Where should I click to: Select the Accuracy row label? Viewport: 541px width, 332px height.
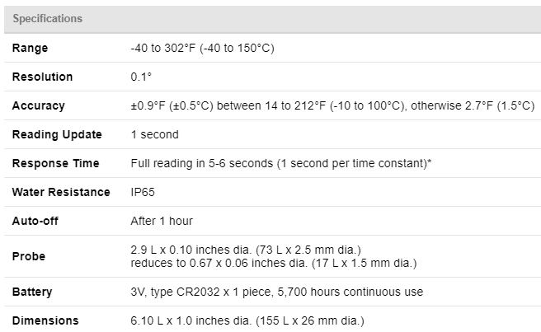[x=38, y=105]
